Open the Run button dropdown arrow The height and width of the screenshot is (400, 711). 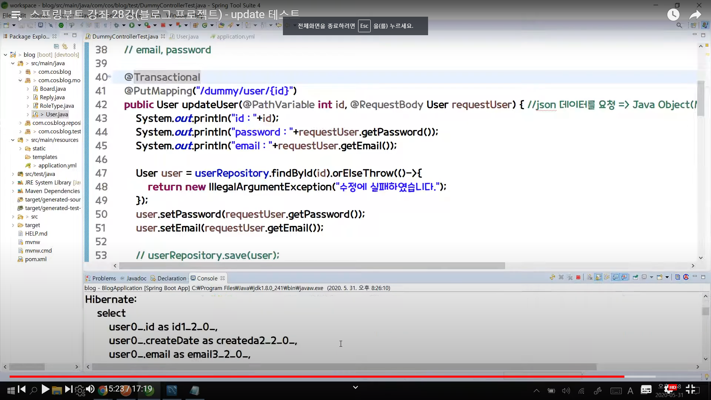click(139, 25)
